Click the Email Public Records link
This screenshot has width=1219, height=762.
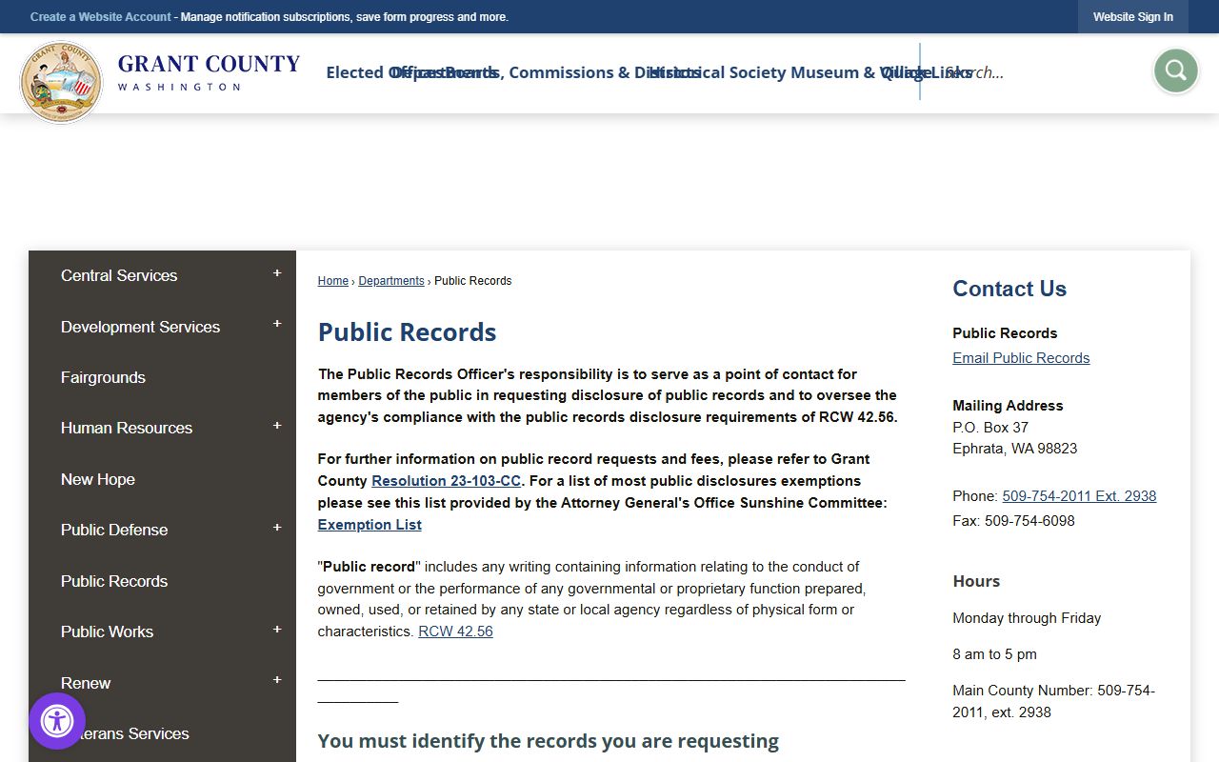(1021, 358)
